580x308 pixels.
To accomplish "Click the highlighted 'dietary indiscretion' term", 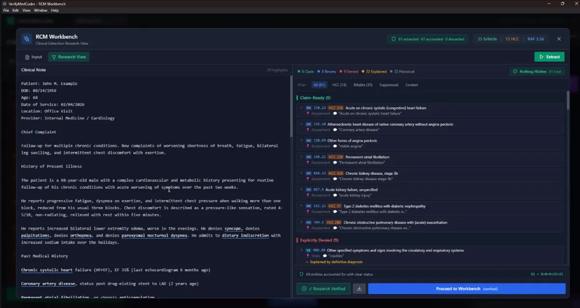I will tap(245, 236).
